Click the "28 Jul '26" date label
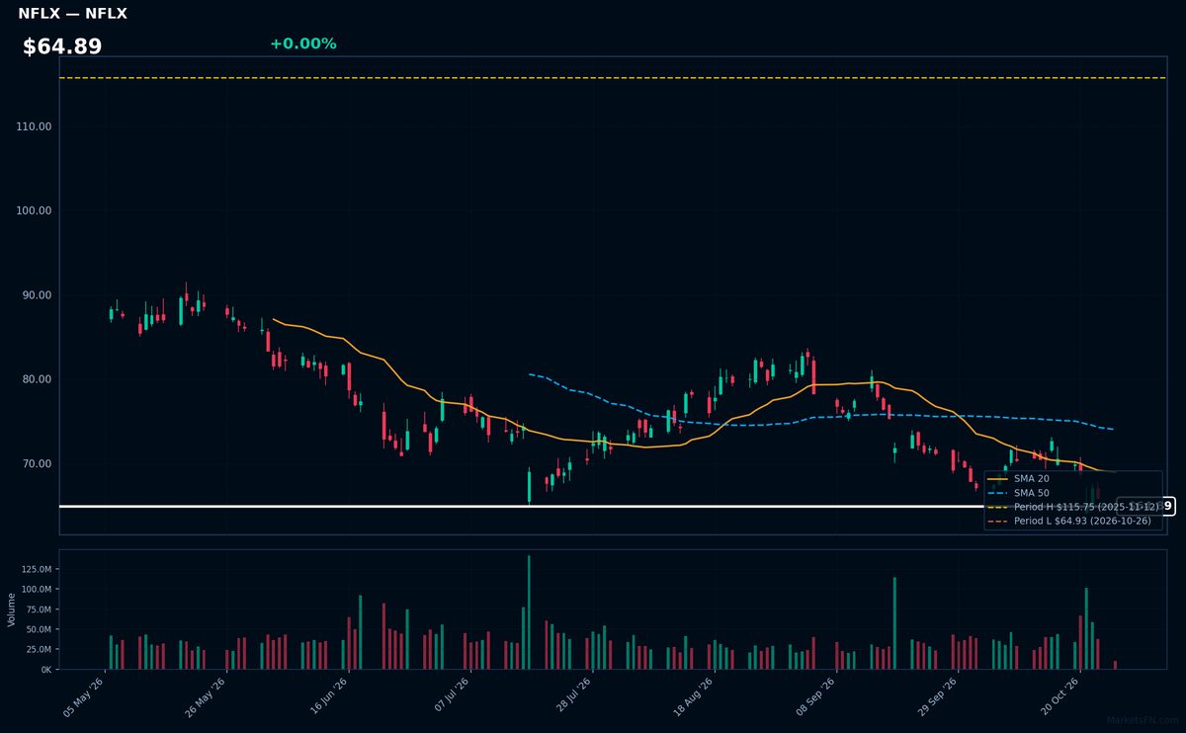Image resolution: width=1186 pixels, height=733 pixels. [571, 697]
